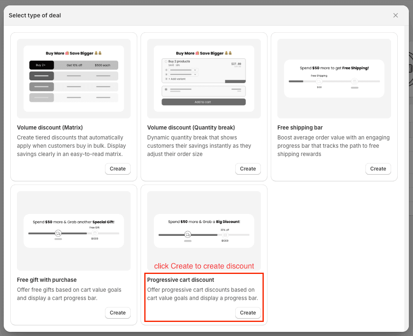413x336 pixels.
Task: Click the Free gift with purchase title
Action: pos(47,280)
